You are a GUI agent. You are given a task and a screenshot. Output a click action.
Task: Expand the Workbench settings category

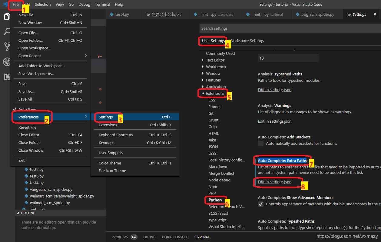[203, 67]
